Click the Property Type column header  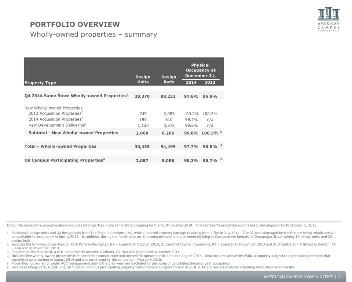tap(40, 83)
